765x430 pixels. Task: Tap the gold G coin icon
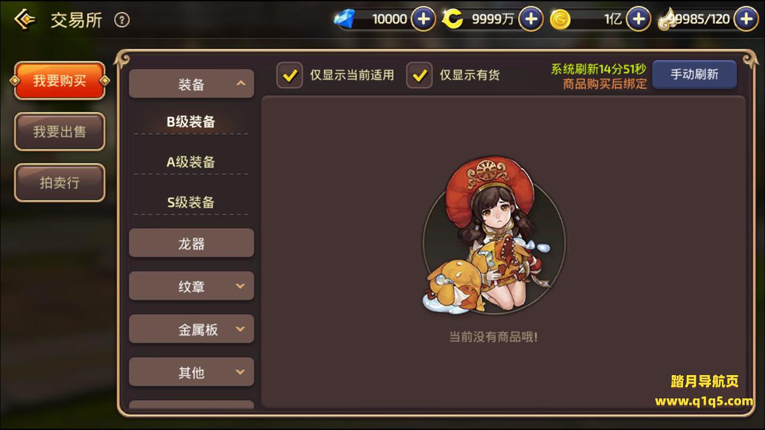(560, 20)
